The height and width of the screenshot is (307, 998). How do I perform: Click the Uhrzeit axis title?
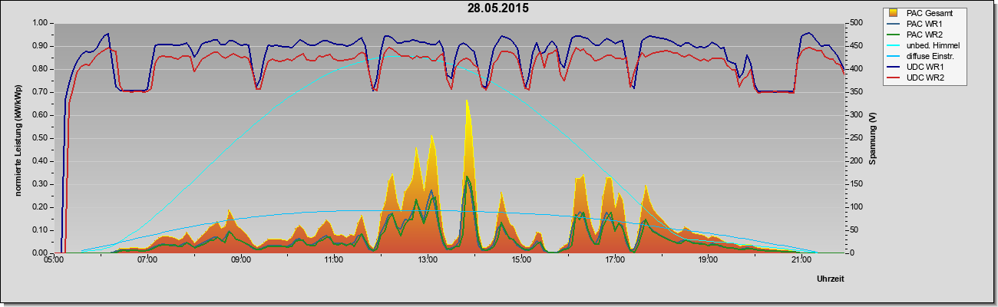coord(830,279)
